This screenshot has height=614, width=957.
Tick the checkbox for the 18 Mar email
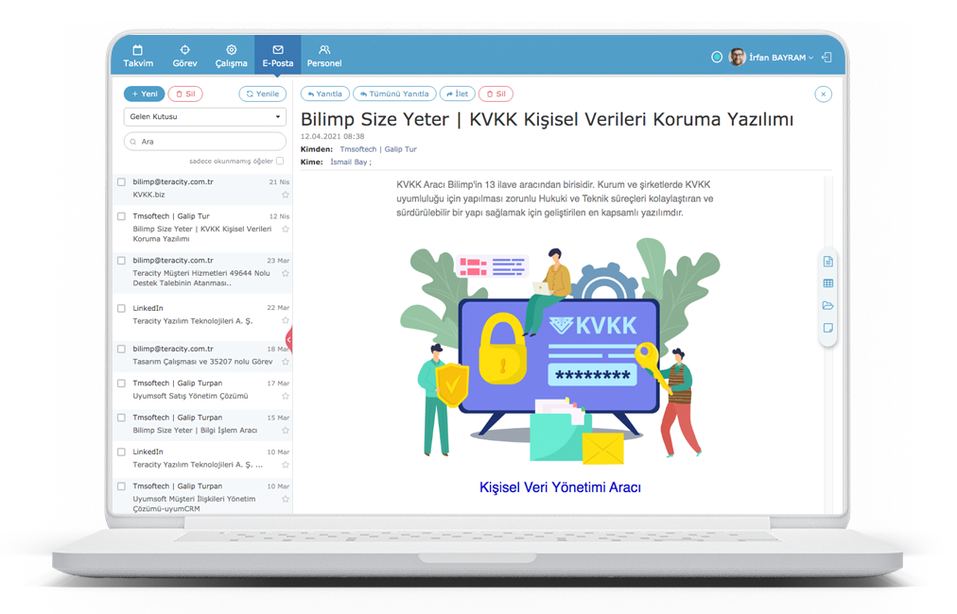[121, 350]
